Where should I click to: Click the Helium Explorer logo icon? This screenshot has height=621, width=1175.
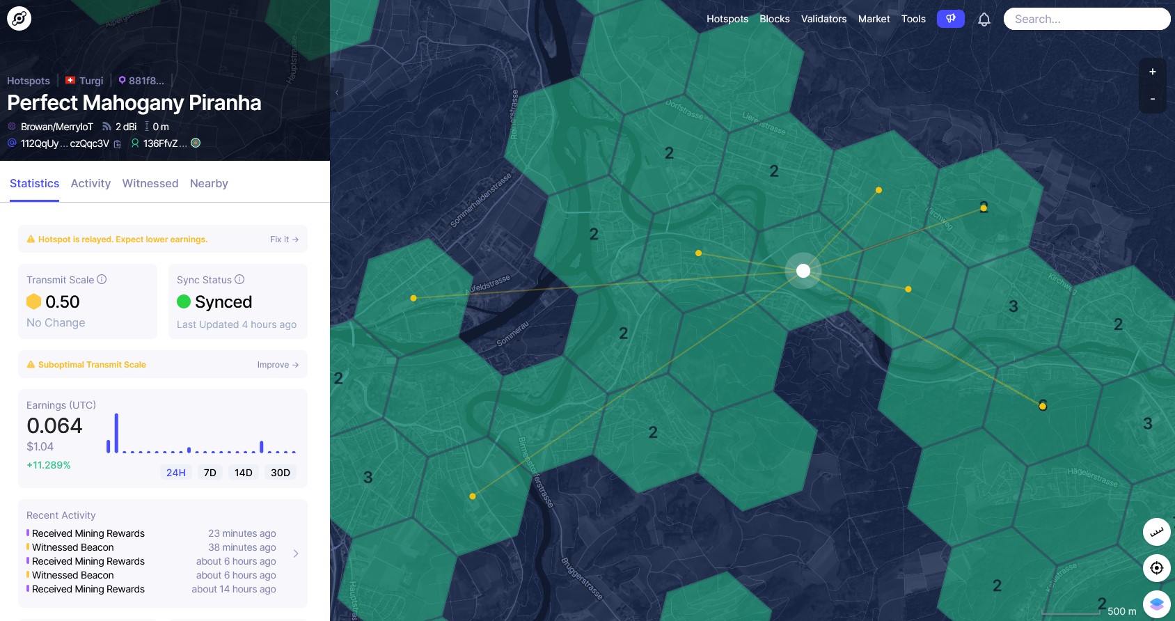[19, 19]
